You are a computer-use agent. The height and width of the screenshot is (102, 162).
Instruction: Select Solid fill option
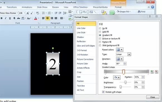point(100,32)
